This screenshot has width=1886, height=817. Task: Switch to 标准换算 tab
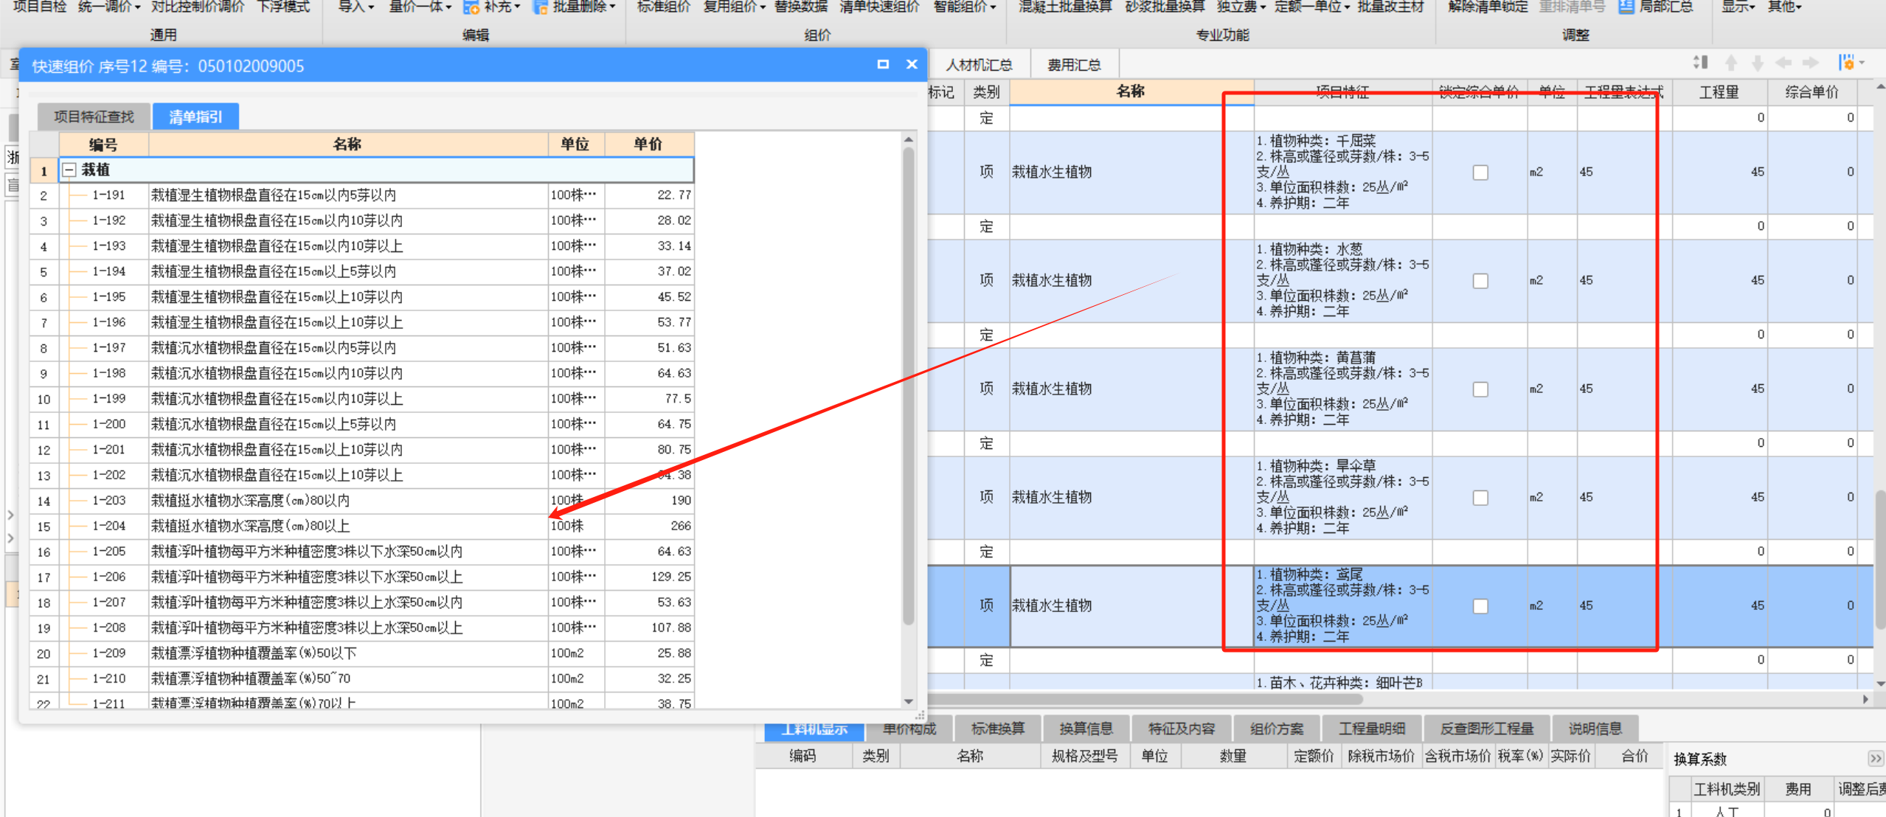pyautogui.click(x=998, y=729)
